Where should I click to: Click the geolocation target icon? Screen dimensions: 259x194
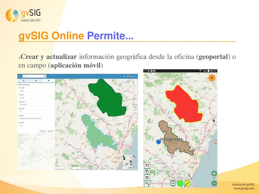click(x=136, y=98)
